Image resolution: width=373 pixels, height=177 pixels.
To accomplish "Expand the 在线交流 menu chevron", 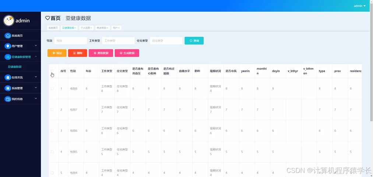I will [36, 77].
